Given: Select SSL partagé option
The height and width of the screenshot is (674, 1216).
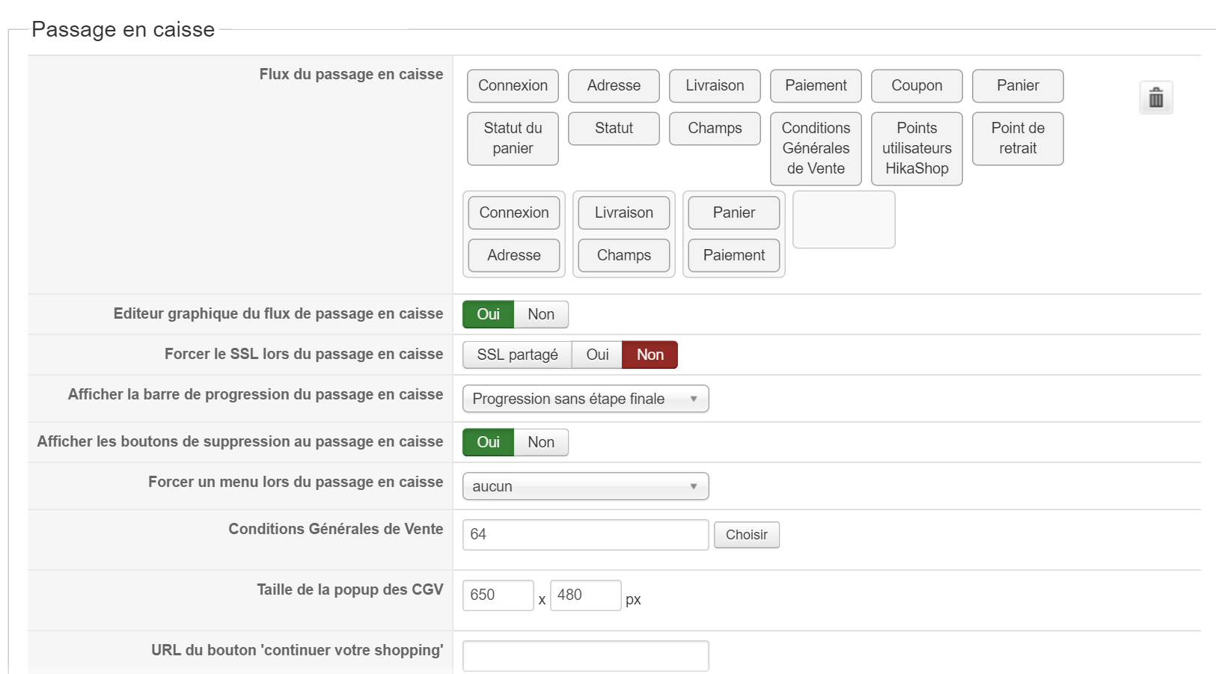Looking at the screenshot, I should point(517,355).
